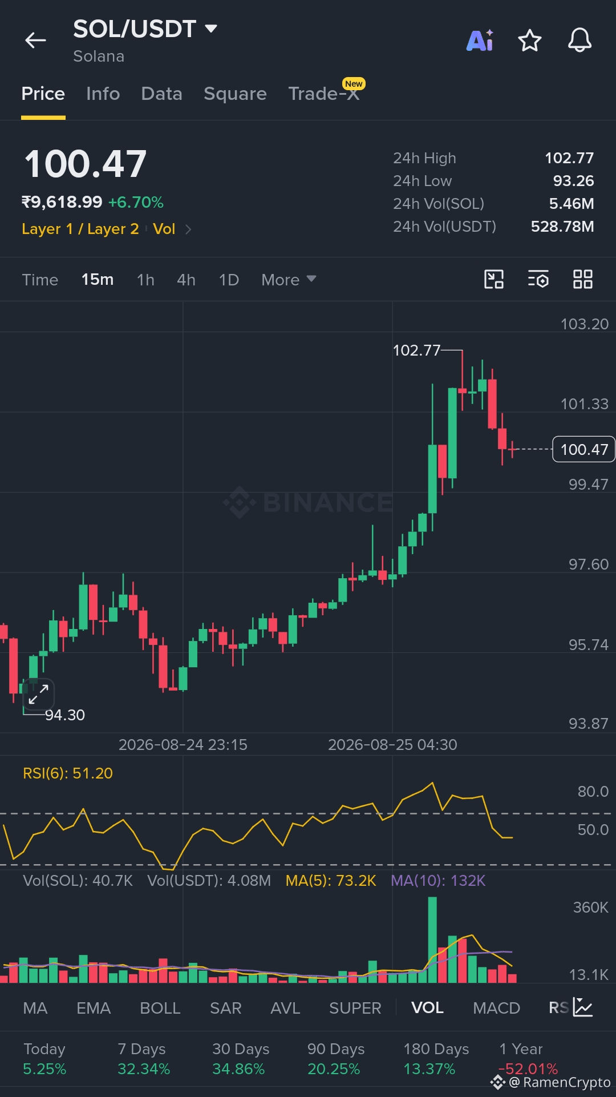The width and height of the screenshot is (616, 1097).
Task: Toggle the SAR indicator
Action: pos(226,1008)
